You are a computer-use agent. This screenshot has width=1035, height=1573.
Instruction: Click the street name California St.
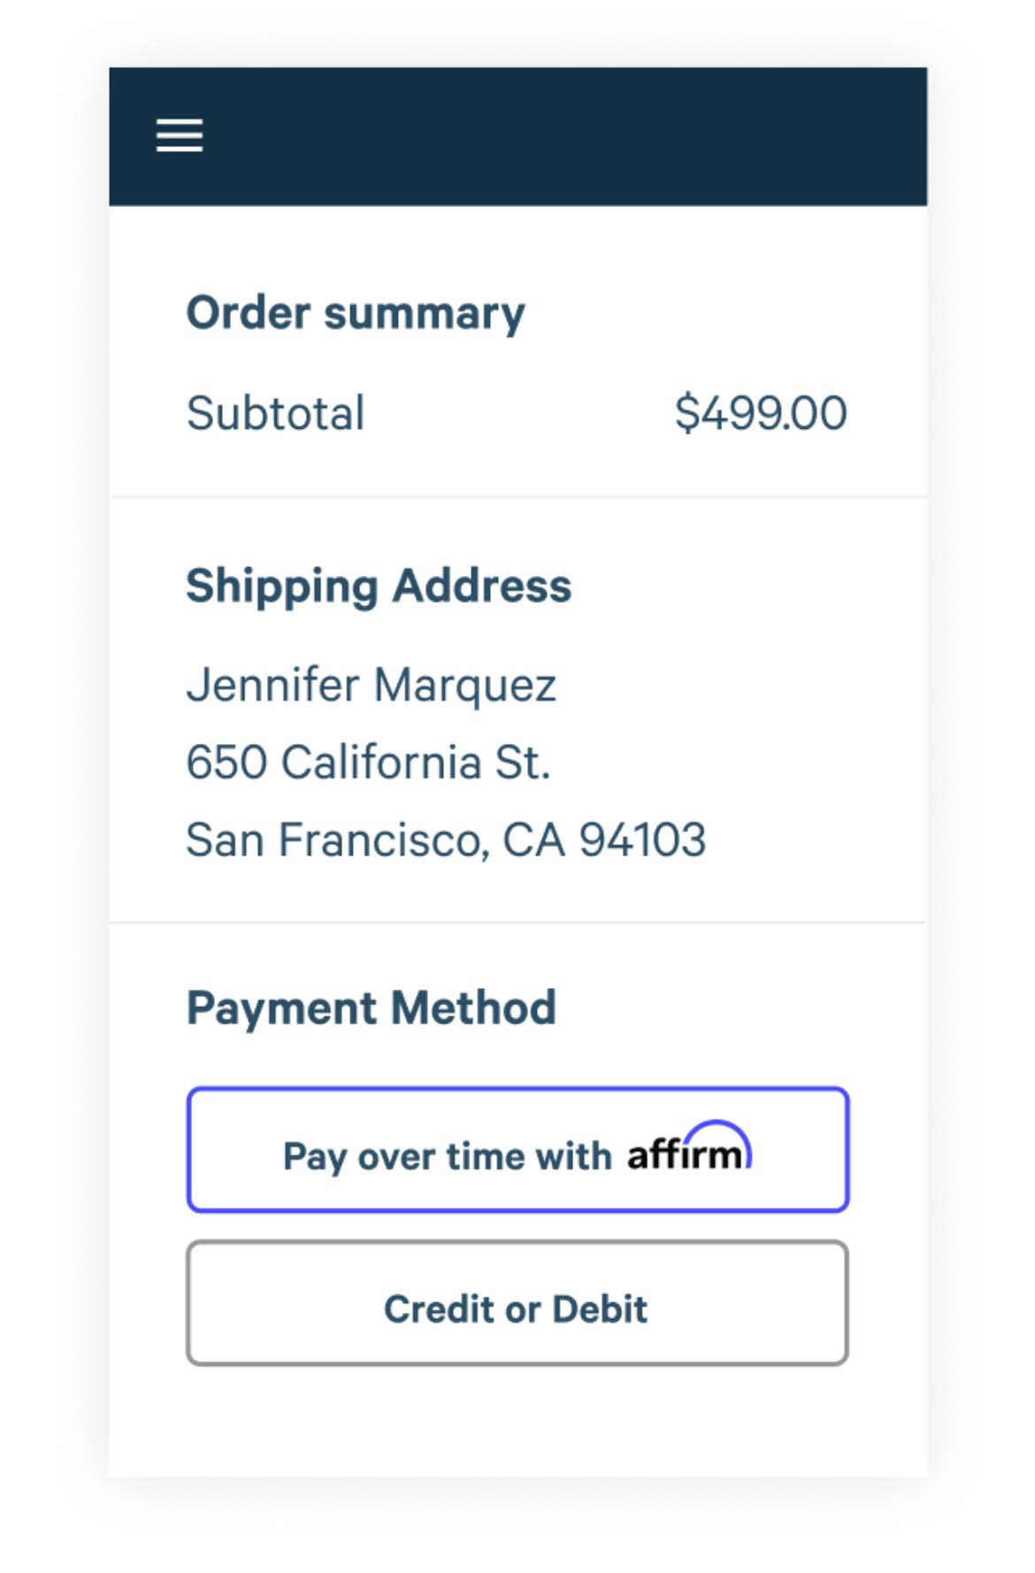tap(416, 762)
